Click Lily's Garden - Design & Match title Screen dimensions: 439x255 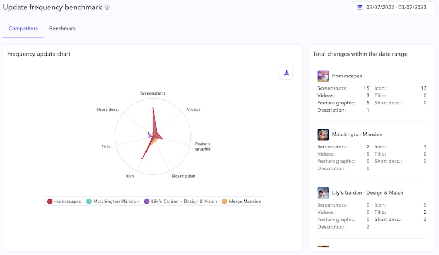368,193
